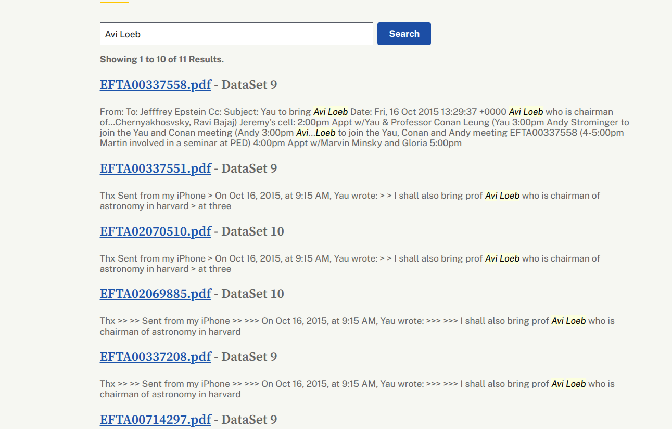The height and width of the screenshot is (429, 672).
Task: Click 'DataSet 9' label beside EFTA00337558.pdf
Action: (249, 85)
